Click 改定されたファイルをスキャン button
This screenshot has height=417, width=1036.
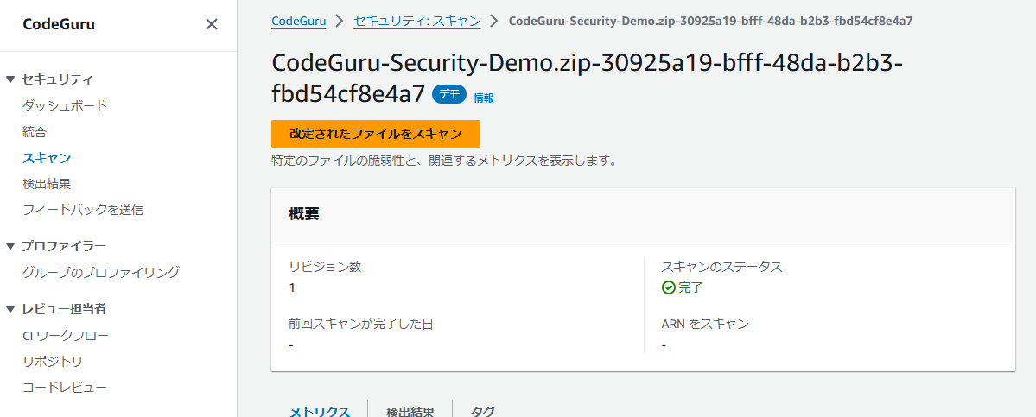click(375, 134)
